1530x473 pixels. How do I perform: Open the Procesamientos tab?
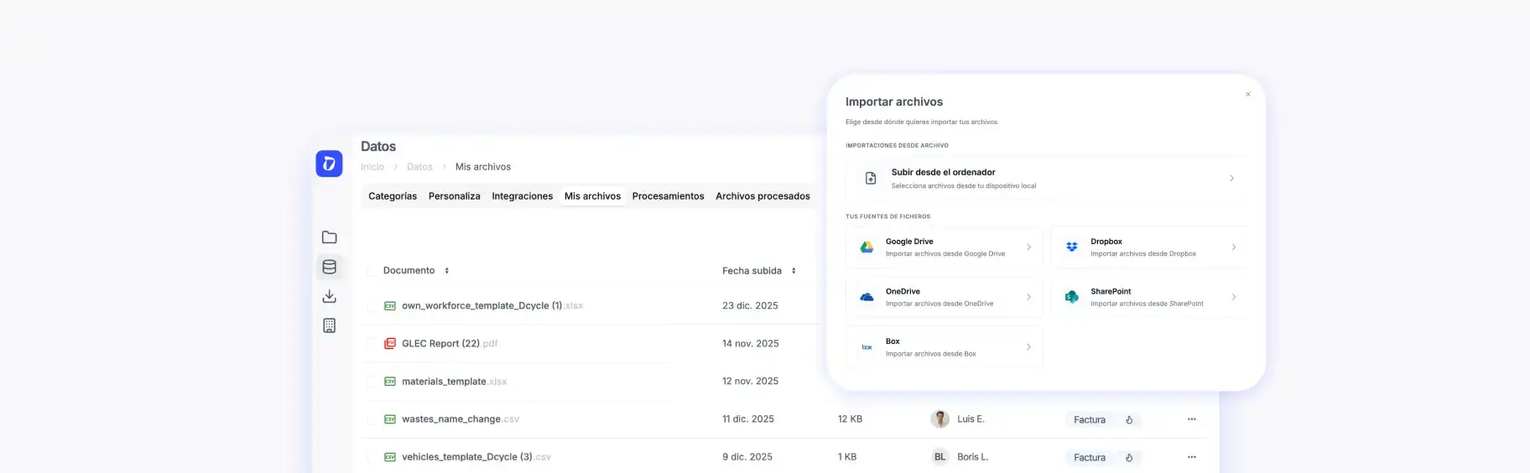tap(668, 196)
